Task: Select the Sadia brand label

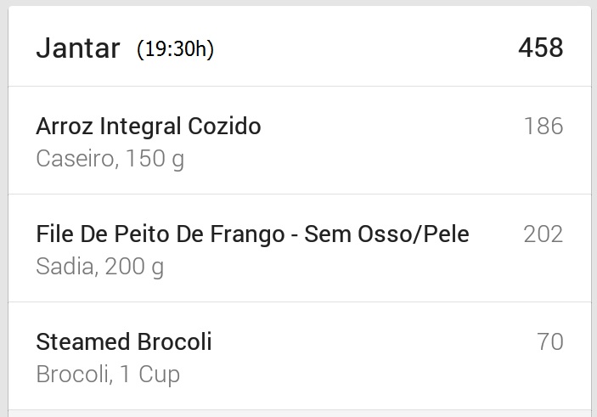Action: coord(65,266)
